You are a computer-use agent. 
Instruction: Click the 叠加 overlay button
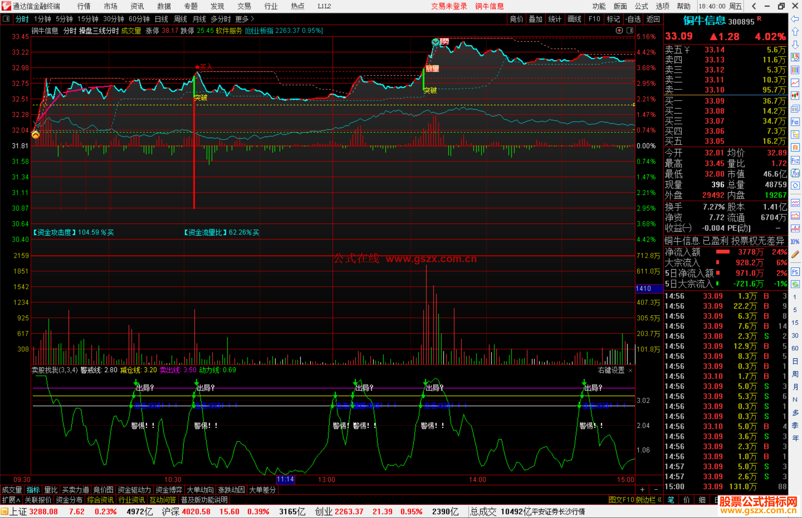point(535,19)
